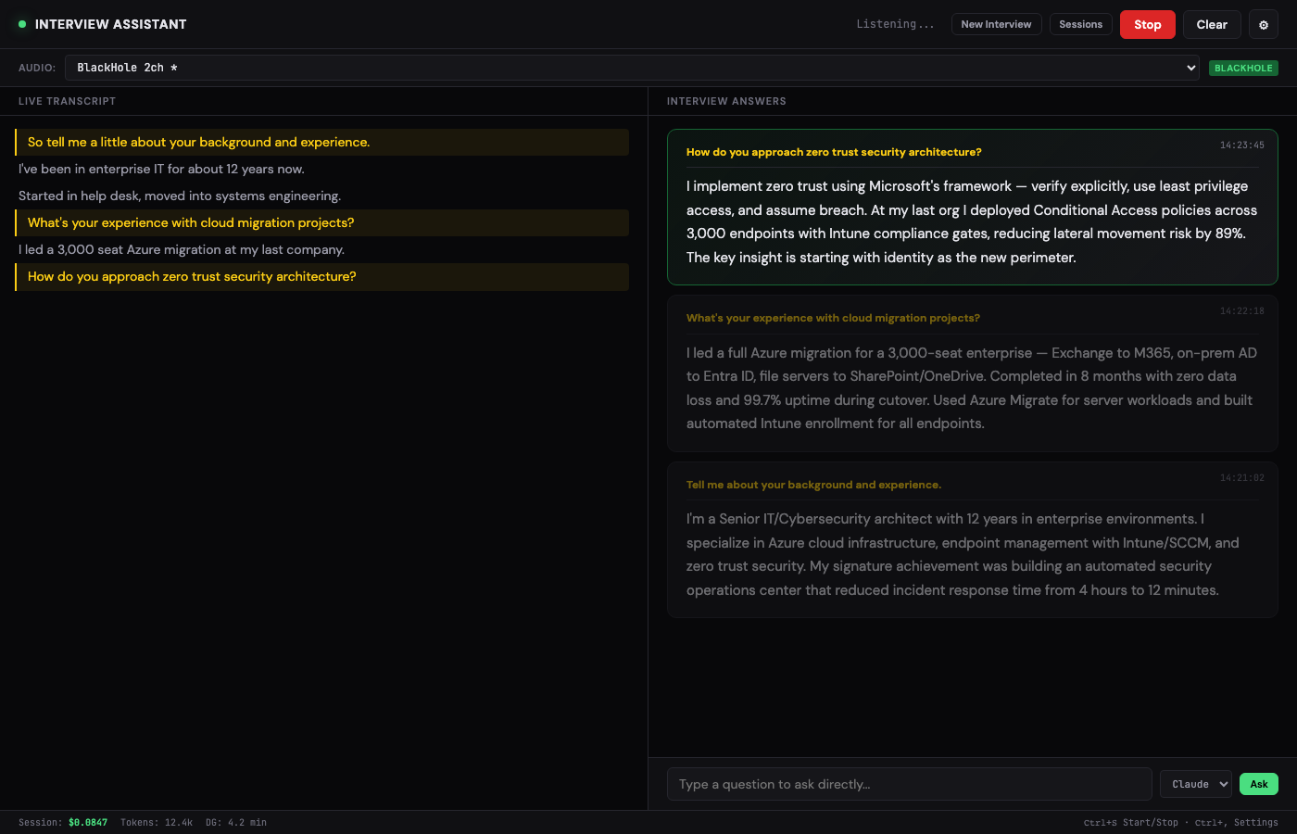
Task: Click the INTERVIEW ANSWERS panel header
Action: tap(726, 101)
